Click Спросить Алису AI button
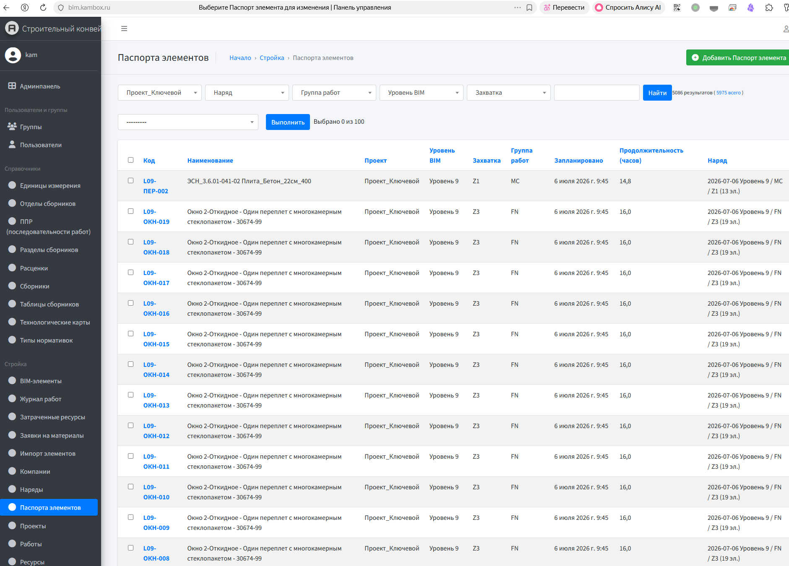789x566 pixels. click(629, 8)
